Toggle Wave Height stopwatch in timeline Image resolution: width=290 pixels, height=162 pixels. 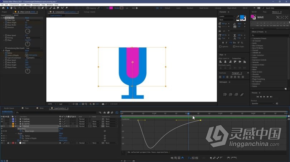(x=21, y=131)
